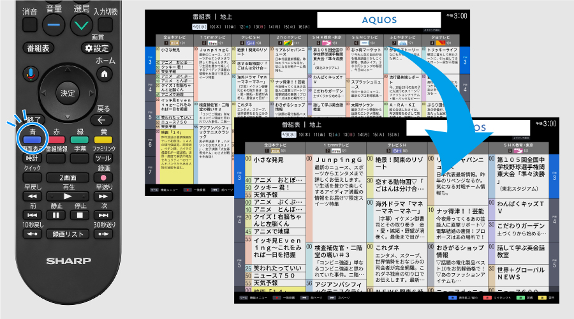The width and height of the screenshot is (574, 319).
Task: Tap the blank button under クイック
Action: (33, 177)
